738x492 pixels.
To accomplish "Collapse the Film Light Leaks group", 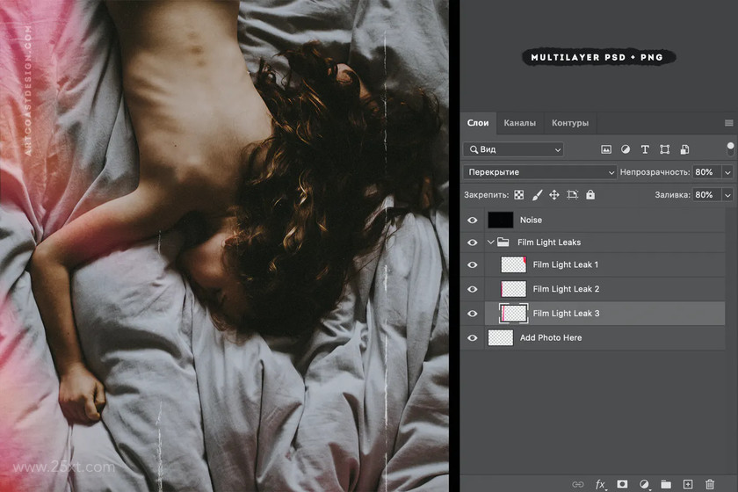I will click(490, 242).
